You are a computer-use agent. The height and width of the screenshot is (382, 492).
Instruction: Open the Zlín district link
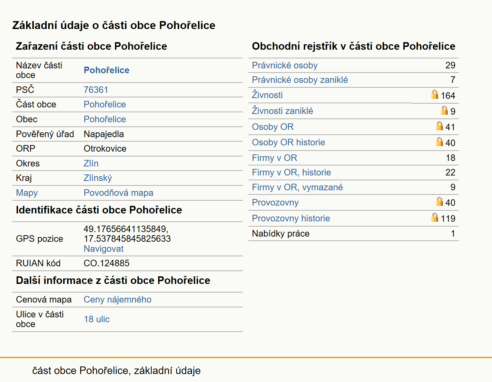[x=91, y=163]
